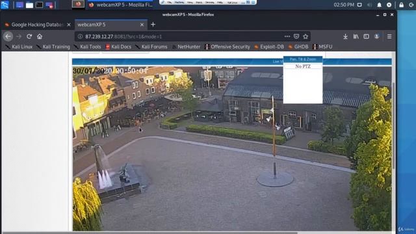This screenshot has width=416, height=234.
Task: Save the page to Pocket
Action: [x=296, y=36]
